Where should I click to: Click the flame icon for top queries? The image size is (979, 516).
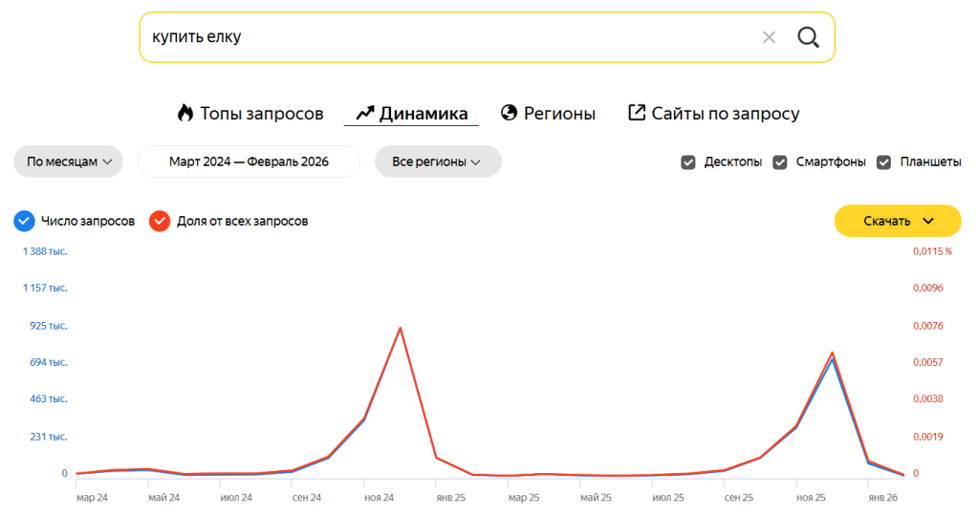(185, 113)
